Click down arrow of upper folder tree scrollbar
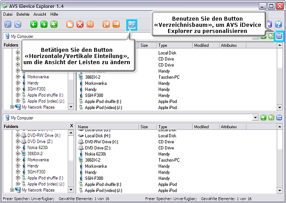The width and height of the screenshot is (286, 203). point(71,107)
